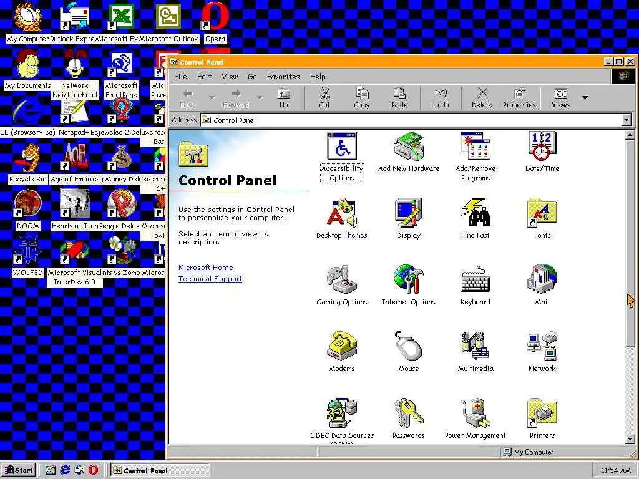
Task: Click the Cut toolbar button
Action: 324,98
